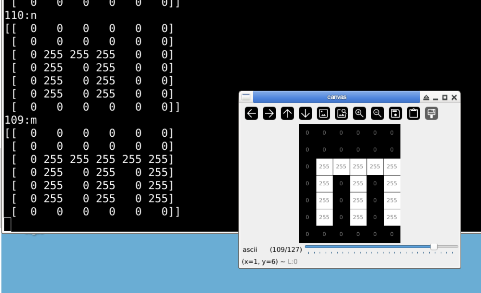Click the ascii trackbar far right end
The height and width of the screenshot is (293, 481).
[457, 247]
